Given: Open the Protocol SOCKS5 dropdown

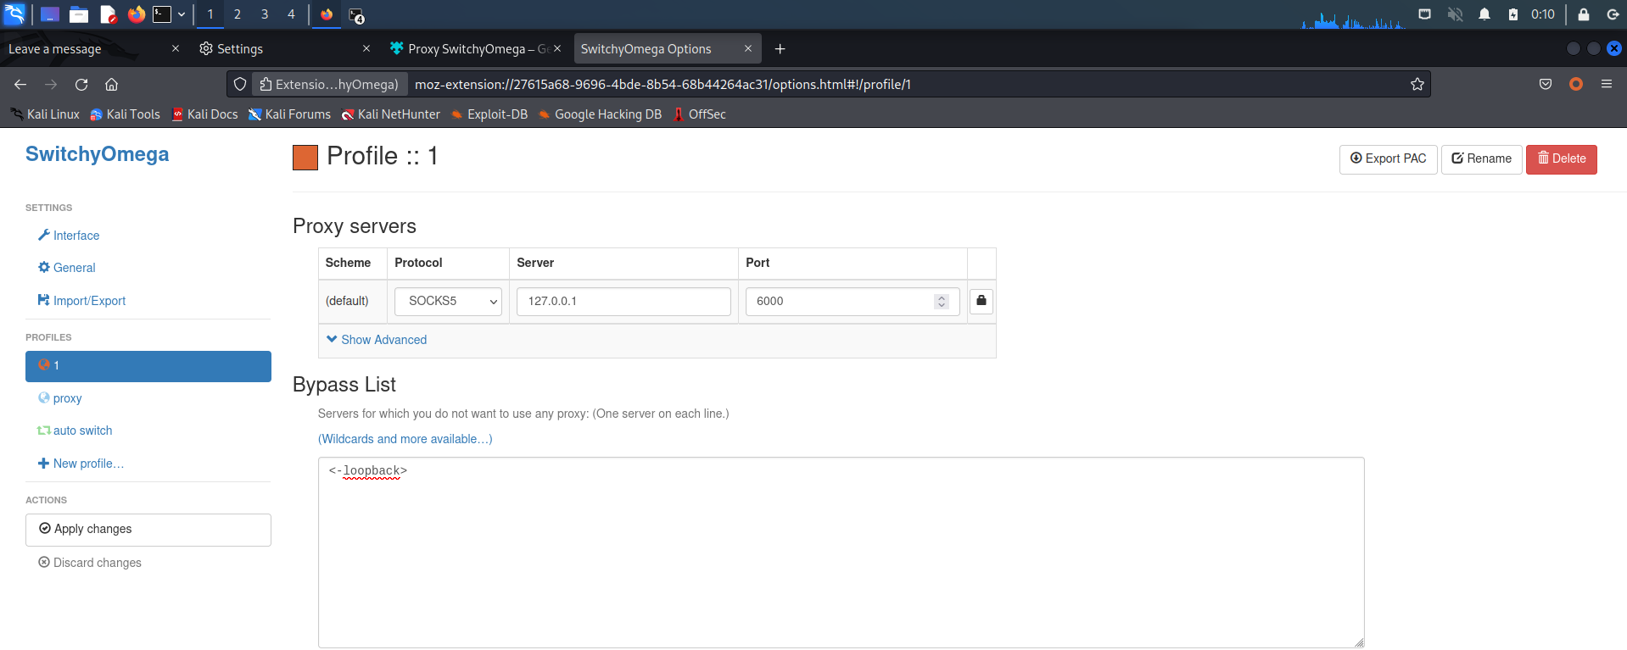Looking at the screenshot, I should (x=448, y=302).
